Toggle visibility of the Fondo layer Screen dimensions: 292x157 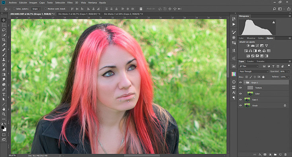click(x=240, y=106)
